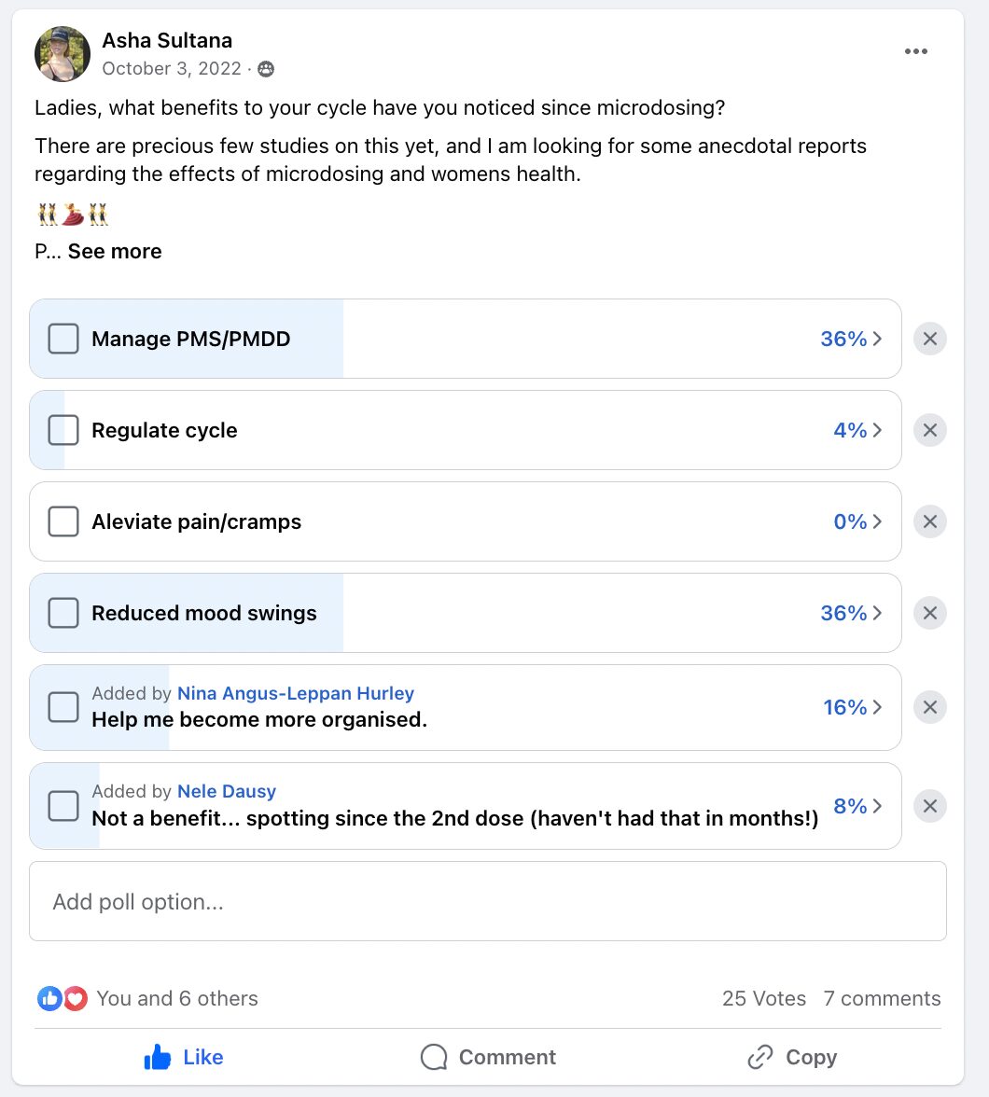Image resolution: width=989 pixels, height=1097 pixels.
Task: Expand post text with See more
Action: 115,251
